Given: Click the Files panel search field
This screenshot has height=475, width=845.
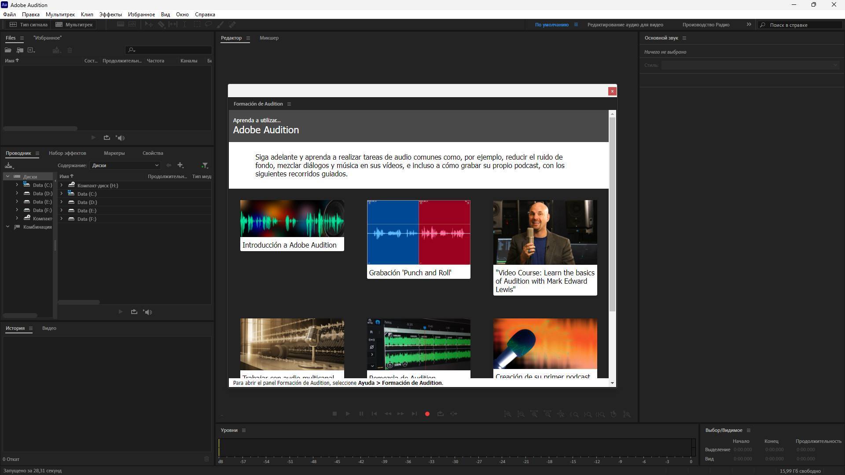Looking at the screenshot, I should 169,50.
